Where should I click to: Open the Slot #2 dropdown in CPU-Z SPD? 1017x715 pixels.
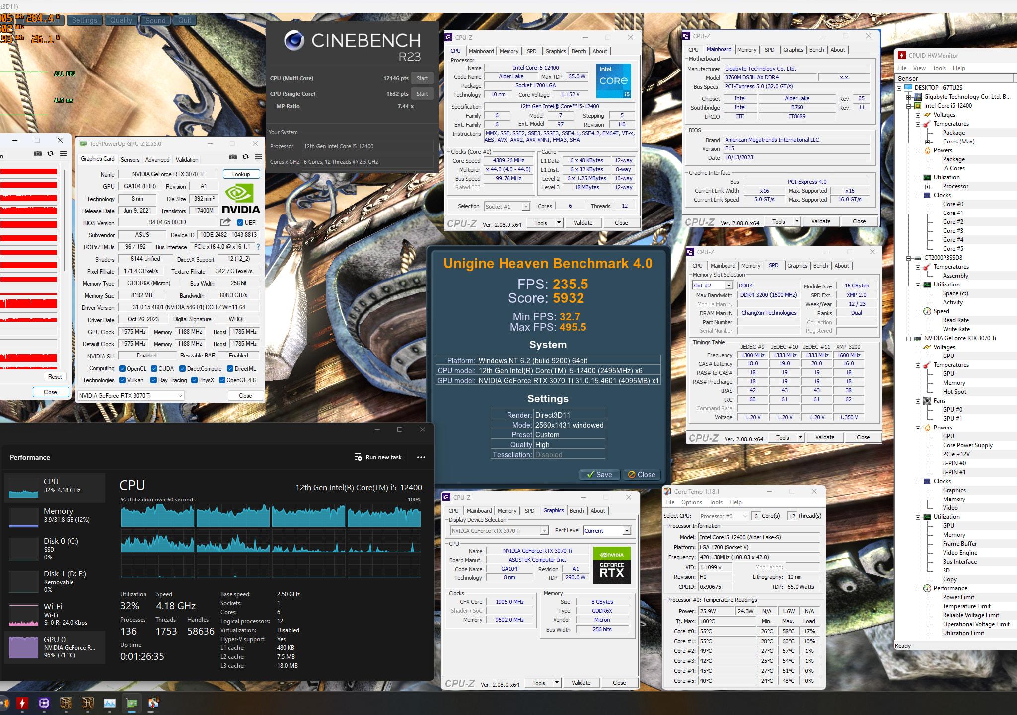click(713, 286)
